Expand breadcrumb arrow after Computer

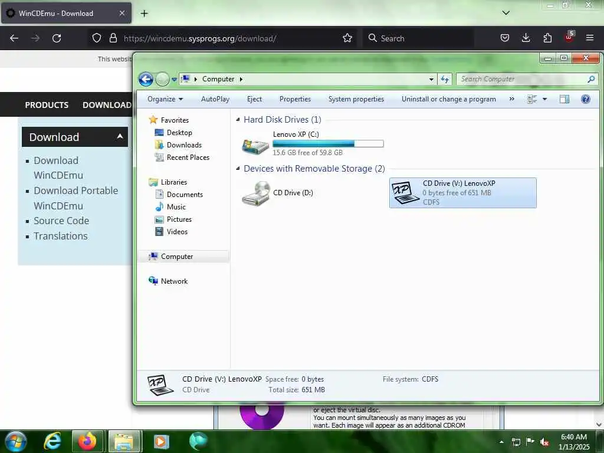tap(241, 79)
